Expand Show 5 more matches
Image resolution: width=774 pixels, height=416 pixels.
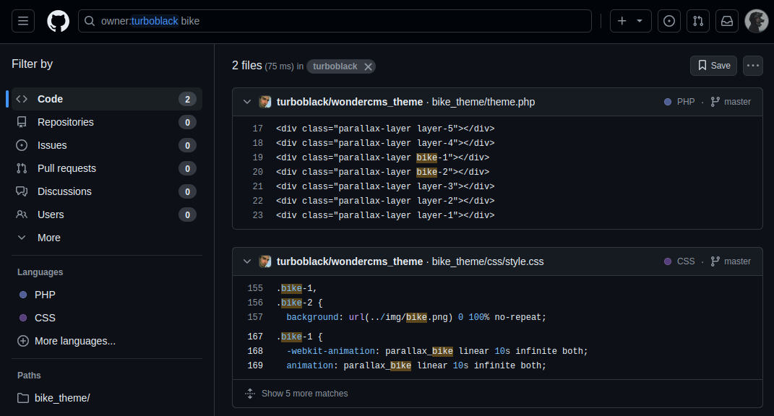click(304, 394)
